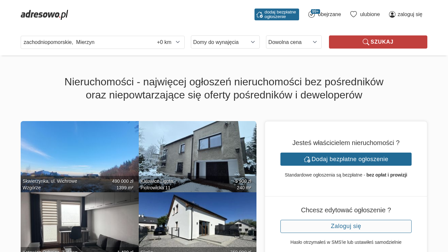The image size is (448, 252).
Task: Click the magnifier icon in search button
Action: click(366, 42)
